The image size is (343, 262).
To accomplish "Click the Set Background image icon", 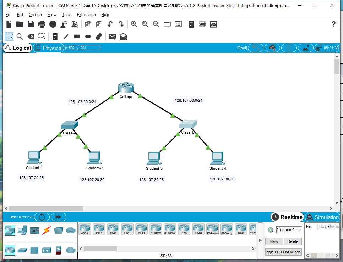I will click(x=305, y=48).
